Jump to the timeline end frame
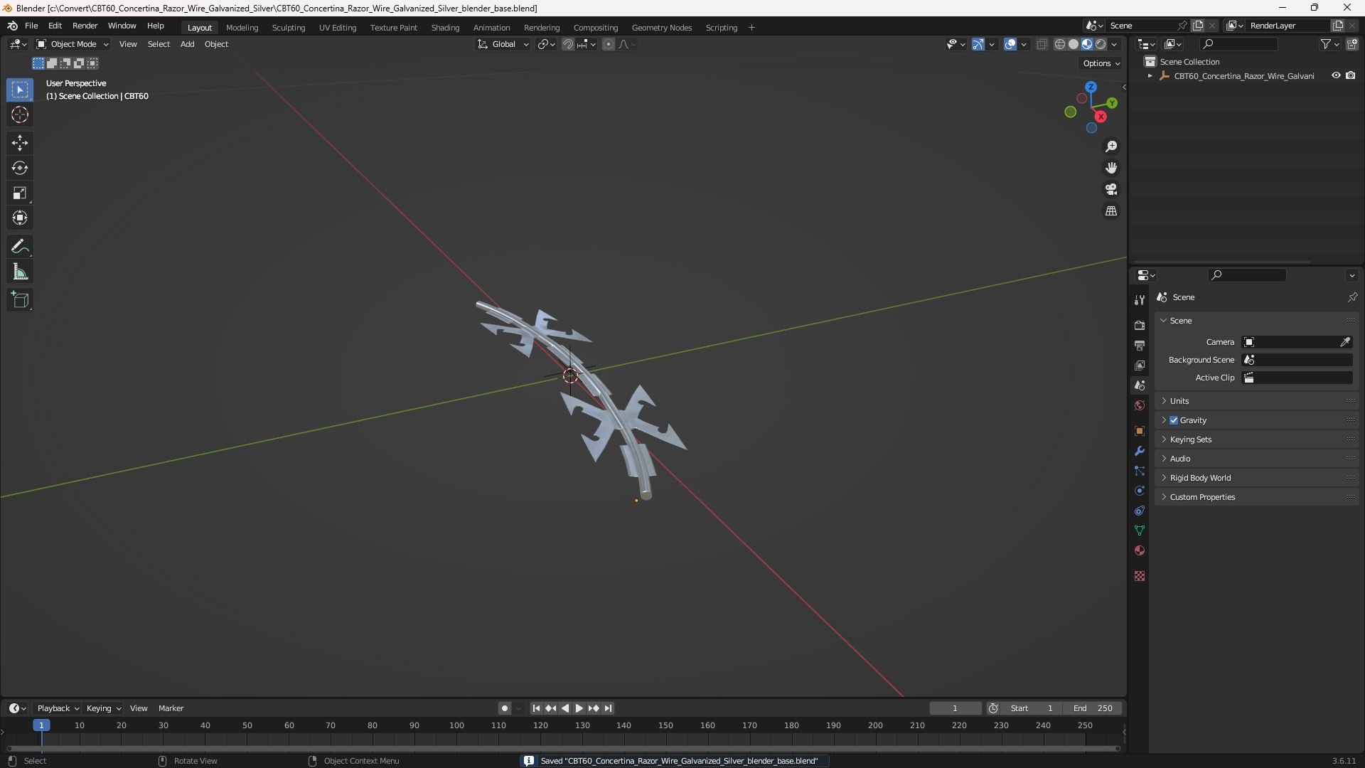The image size is (1365, 768). point(608,708)
